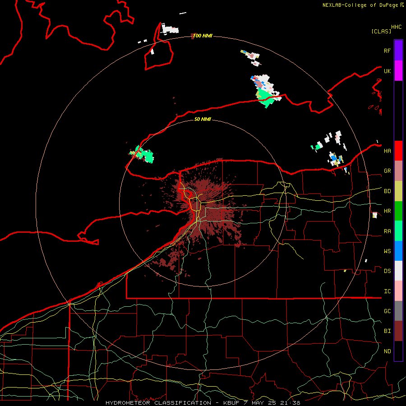Viewport: 406px width, 406px height.
Task: Click the HR legend label
Action: point(387,211)
